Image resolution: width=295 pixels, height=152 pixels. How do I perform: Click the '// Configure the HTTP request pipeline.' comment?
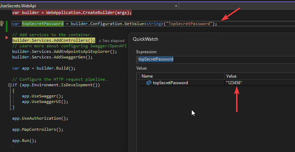60,79
